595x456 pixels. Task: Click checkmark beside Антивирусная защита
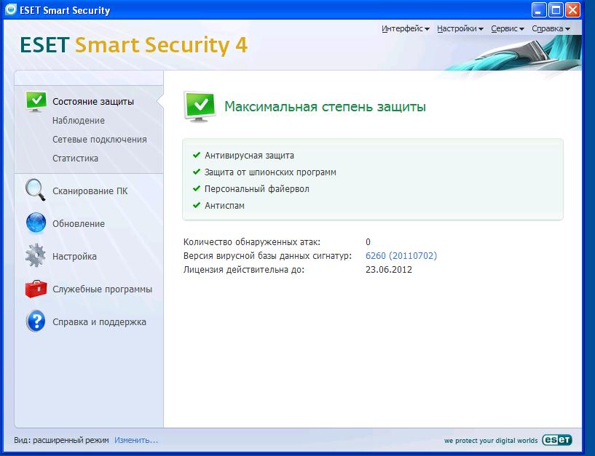[x=196, y=155]
